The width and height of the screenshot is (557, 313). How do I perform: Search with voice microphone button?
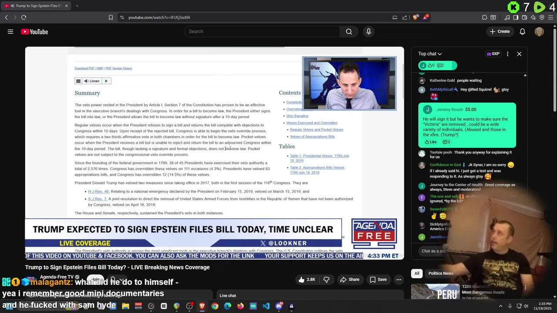(369, 31)
